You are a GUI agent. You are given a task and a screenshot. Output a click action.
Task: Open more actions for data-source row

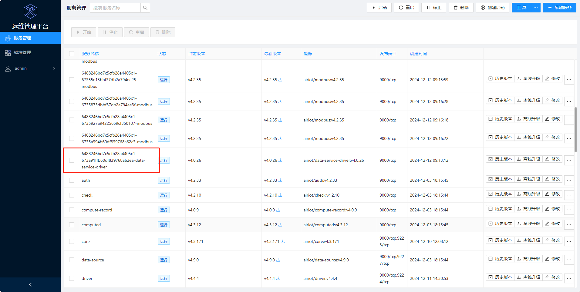tap(569, 260)
